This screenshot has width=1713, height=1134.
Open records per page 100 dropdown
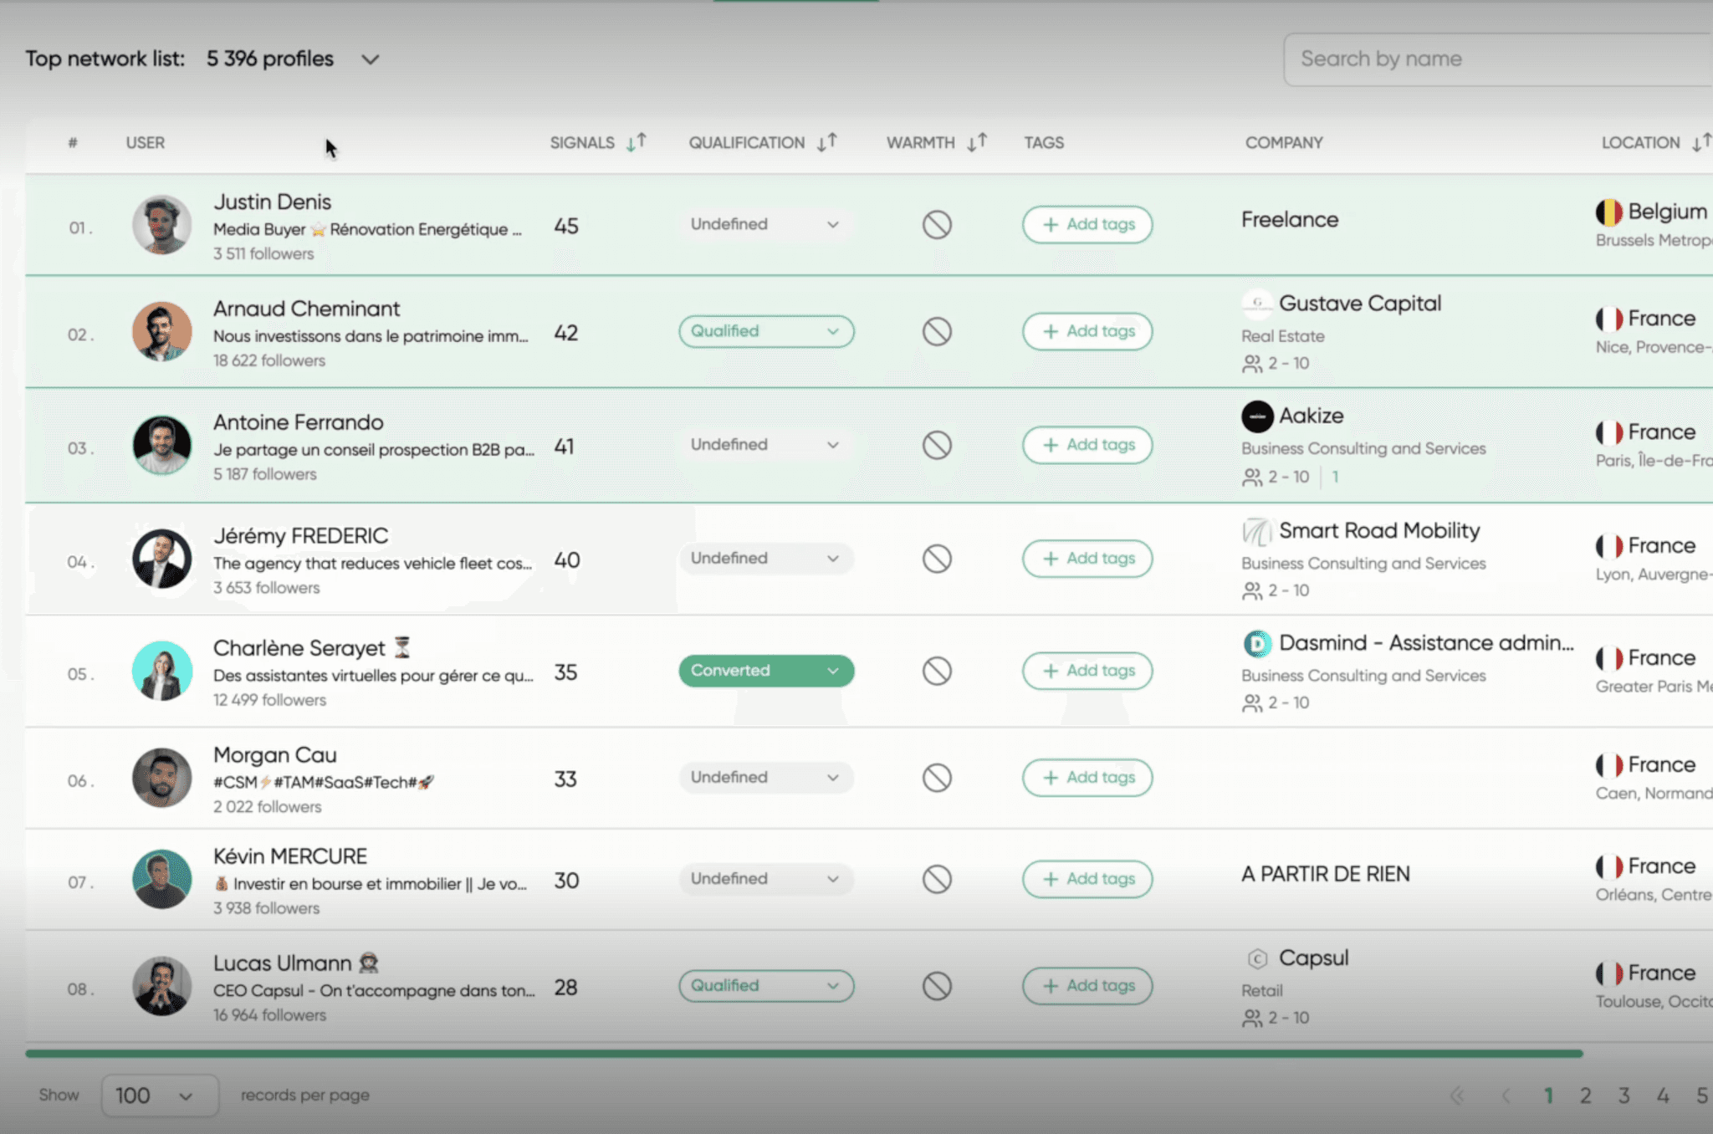pyautogui.click(x=159, y=1096)
